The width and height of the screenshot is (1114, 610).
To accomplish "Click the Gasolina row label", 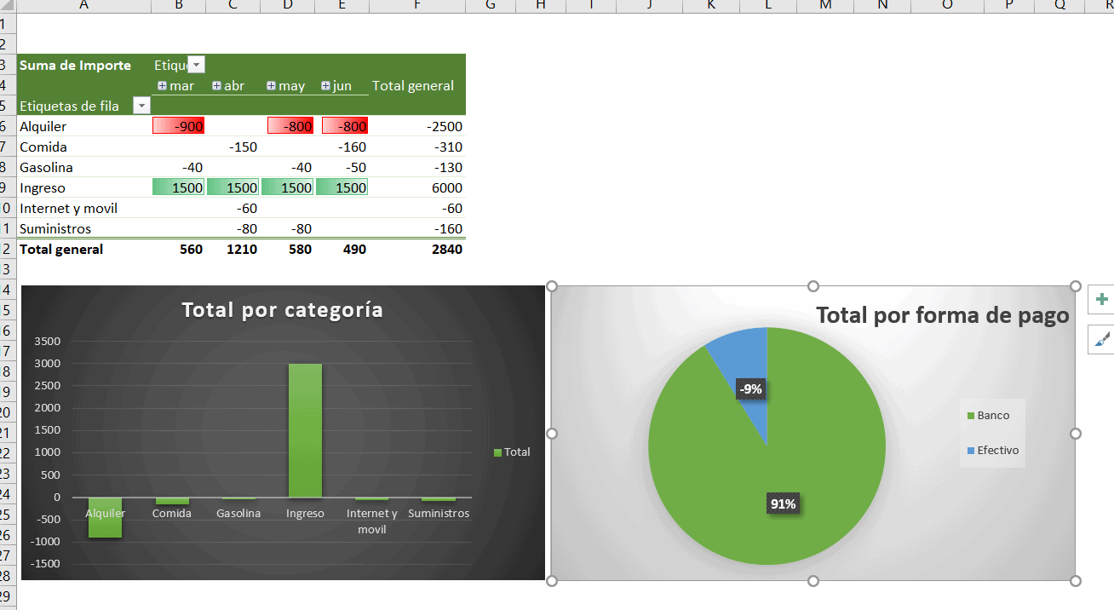I will pos(46,167).
